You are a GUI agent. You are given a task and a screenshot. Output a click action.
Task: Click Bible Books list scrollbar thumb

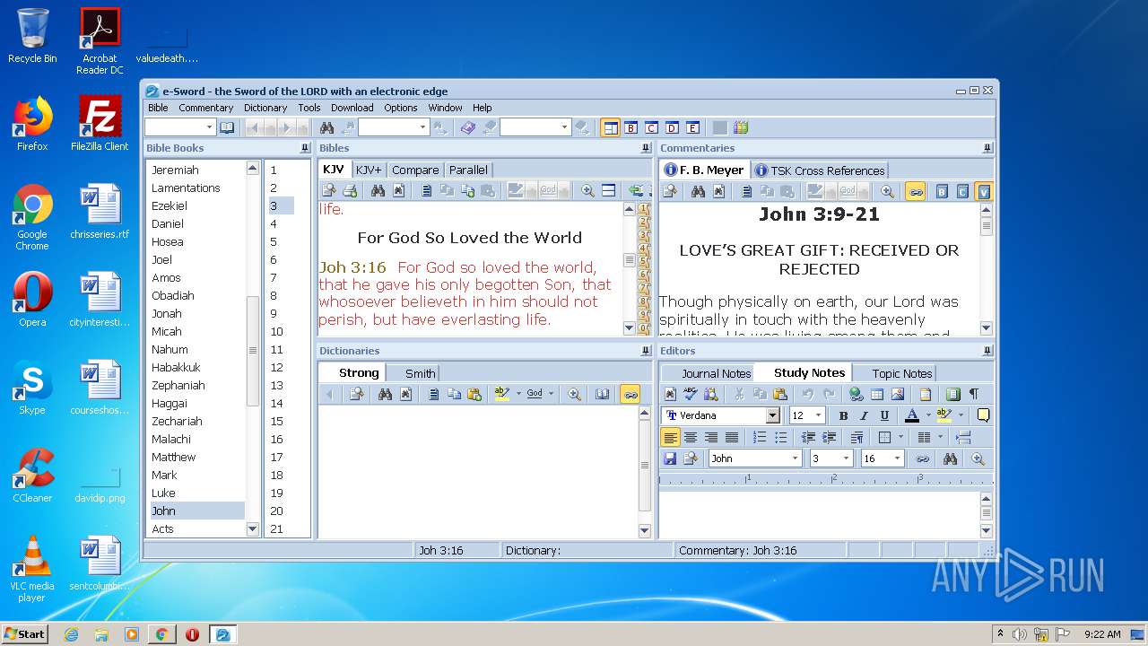[x=253, y=351]
